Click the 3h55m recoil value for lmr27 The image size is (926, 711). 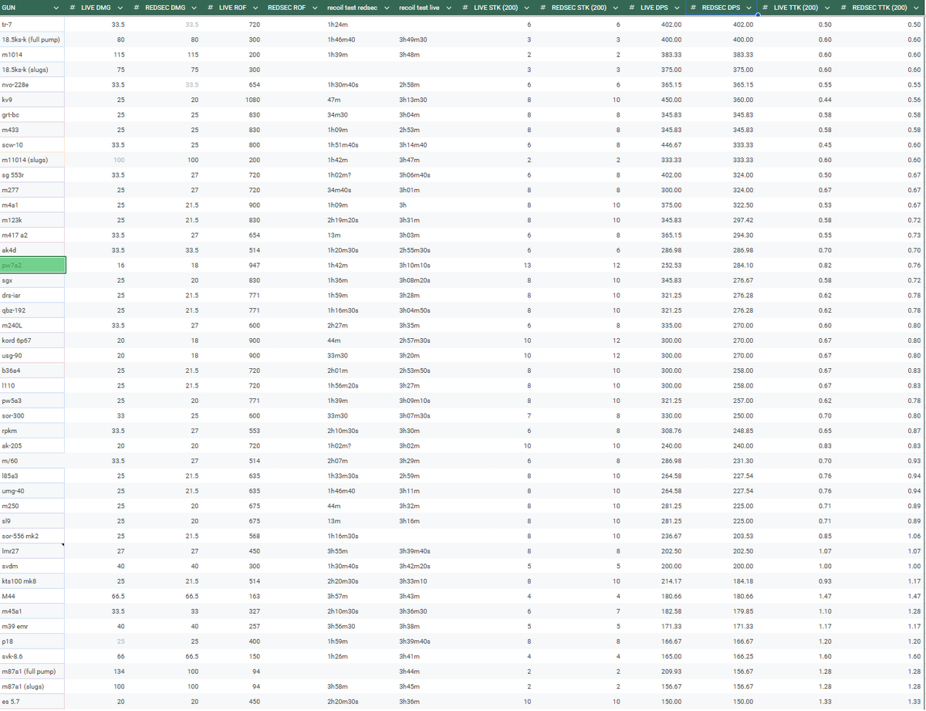point(337,550)
